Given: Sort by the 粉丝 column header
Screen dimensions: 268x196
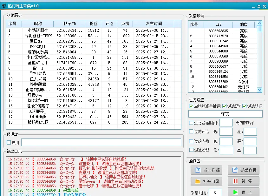Looking at the screenshot, I should [x=93, y=24].
